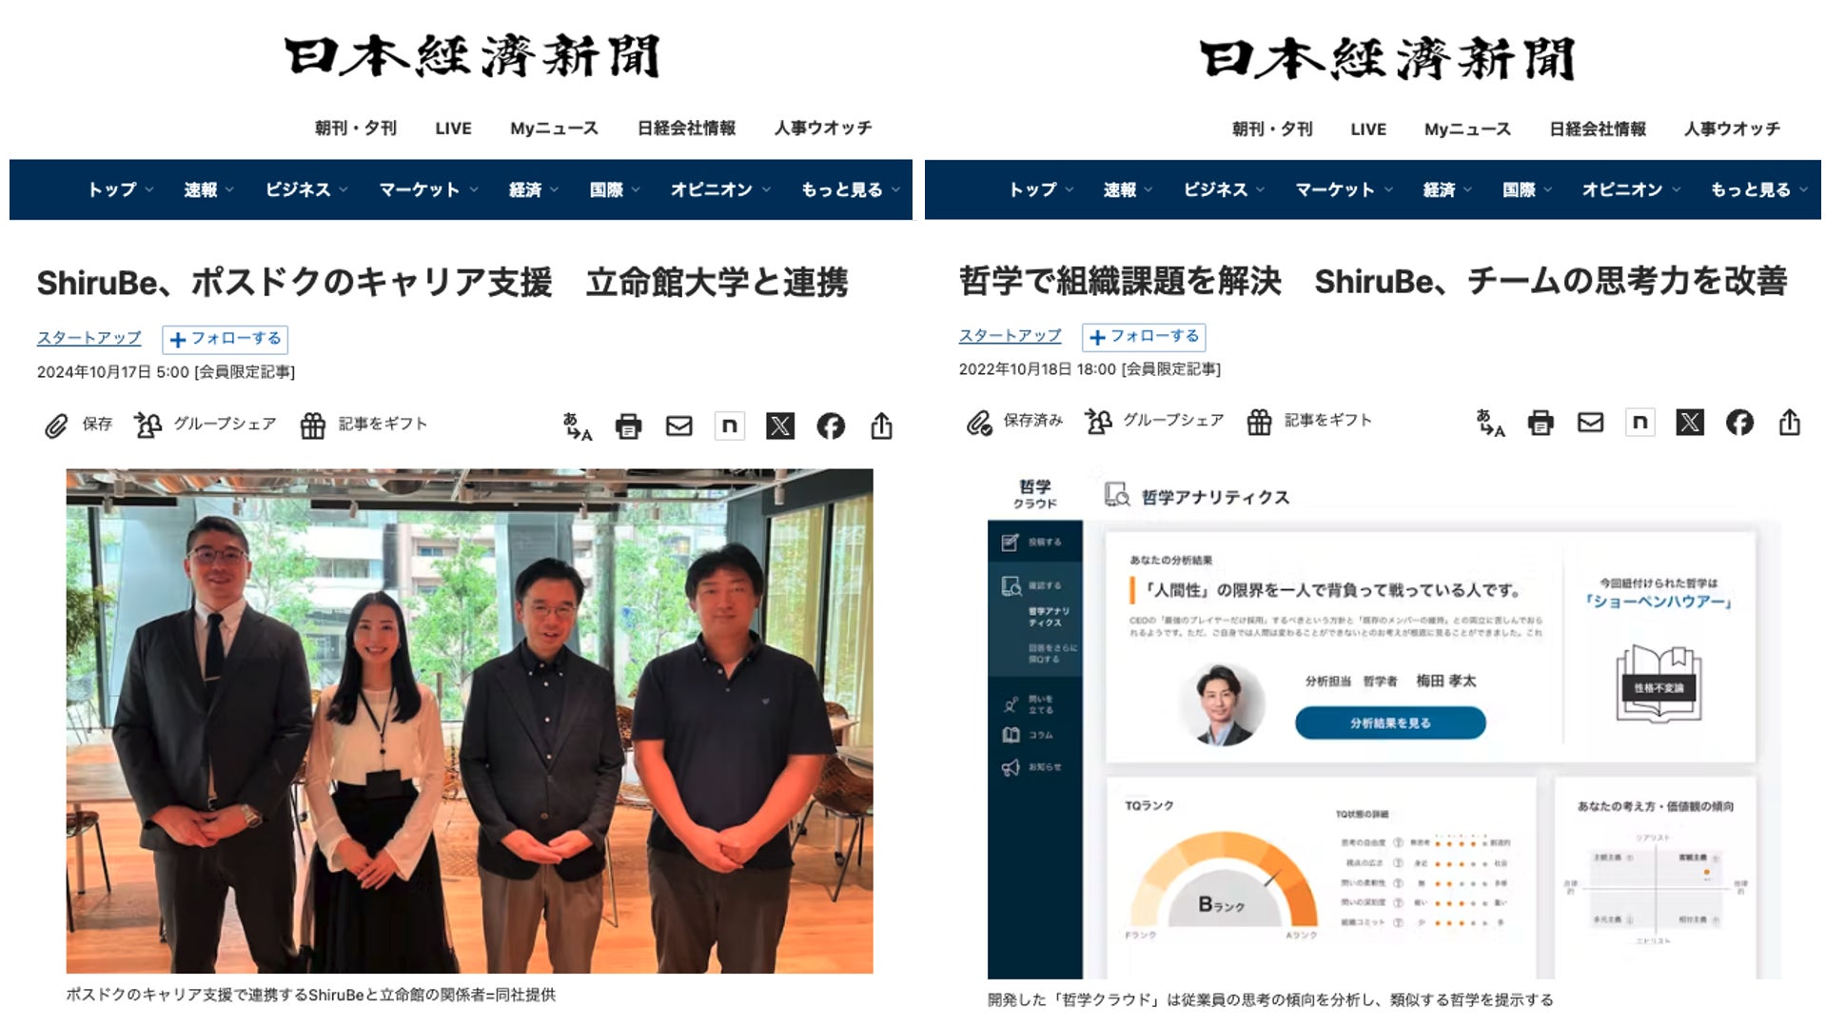1826x1028 pixels.
Task: Expand the ビジネス dropdown in left navbar
Action: [305, 189]
